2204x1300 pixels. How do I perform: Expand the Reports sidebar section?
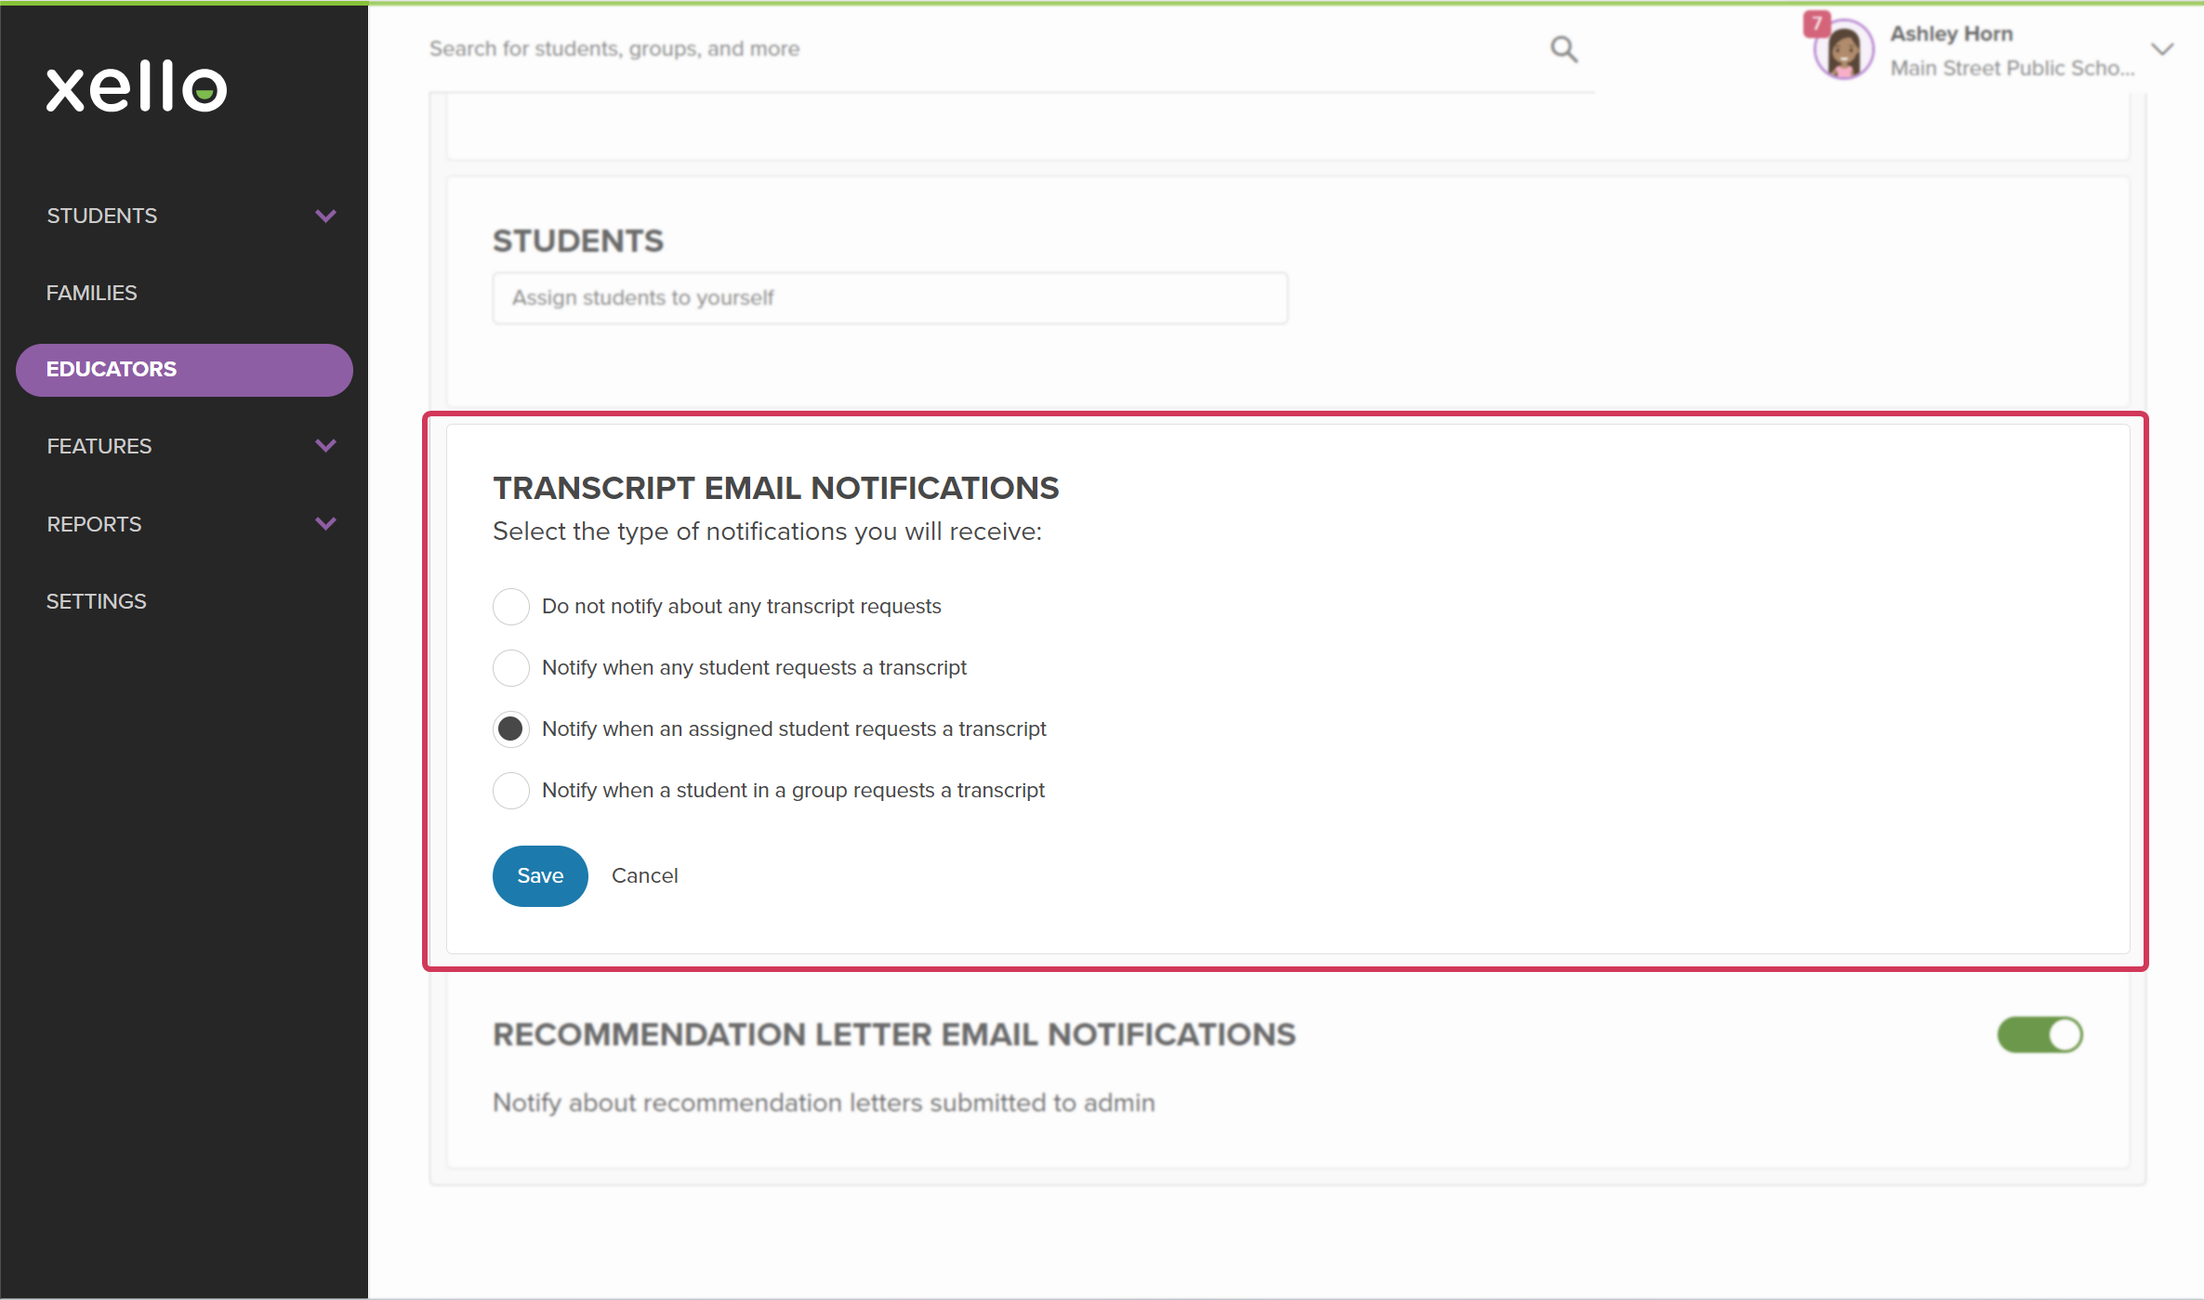(325, 524)
